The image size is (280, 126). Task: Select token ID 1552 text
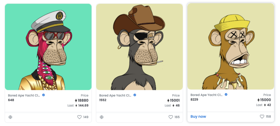(x=103, y=100)
